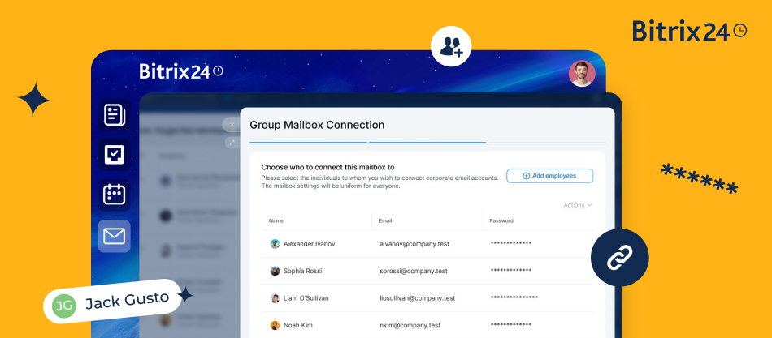Click Alexander Ivanov's password field

[x=511, y=243]
